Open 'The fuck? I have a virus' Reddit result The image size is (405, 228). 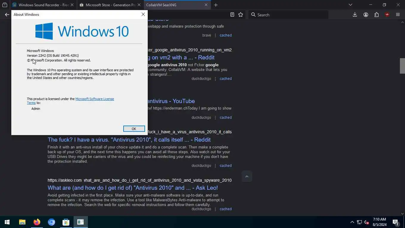tap(129, 140)
